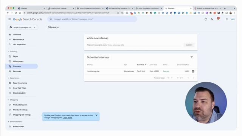Click the Enter sitemap URL field
The width and height of the screenshot is (242, 136).
(x=134, y=45)
